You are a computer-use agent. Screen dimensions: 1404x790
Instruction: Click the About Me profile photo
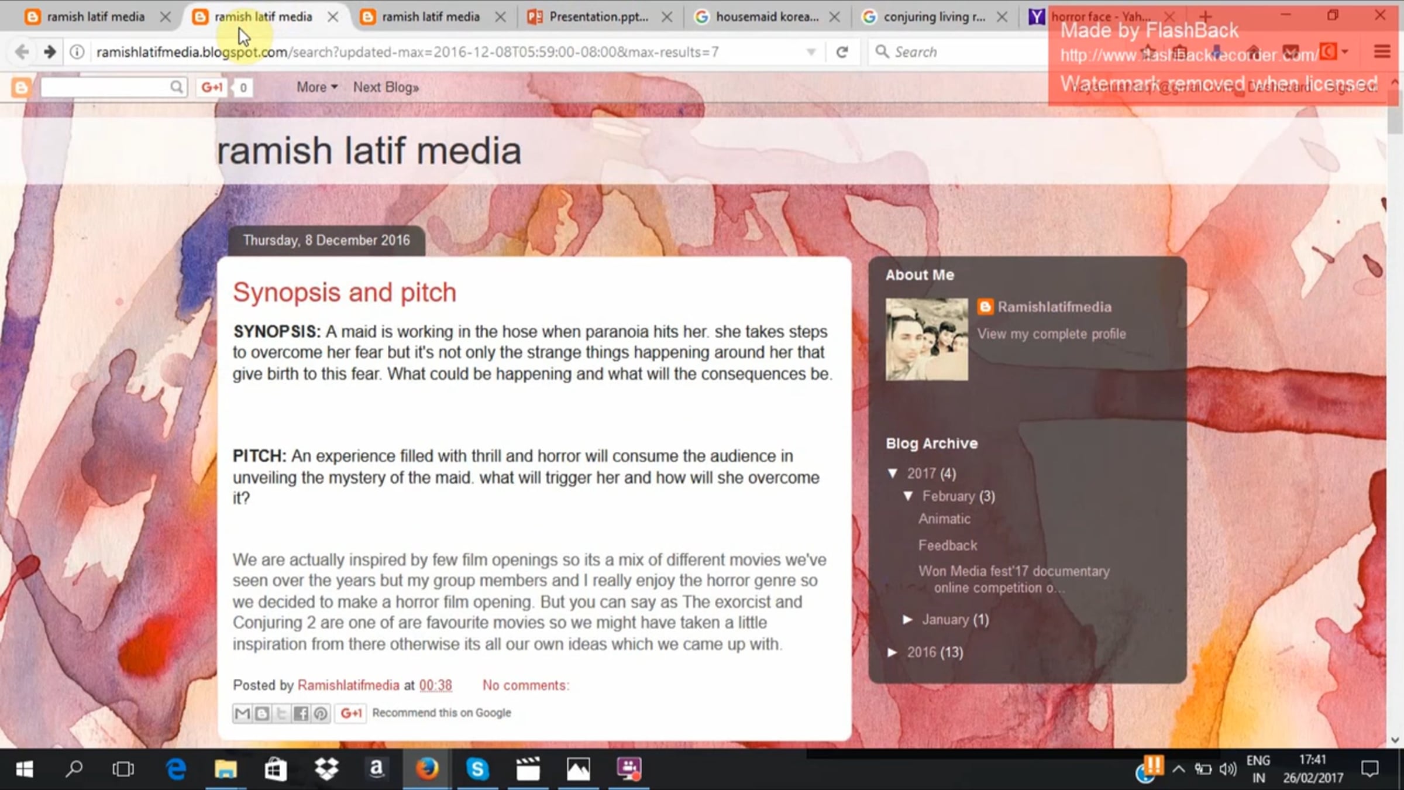click(x=927, y=339)
